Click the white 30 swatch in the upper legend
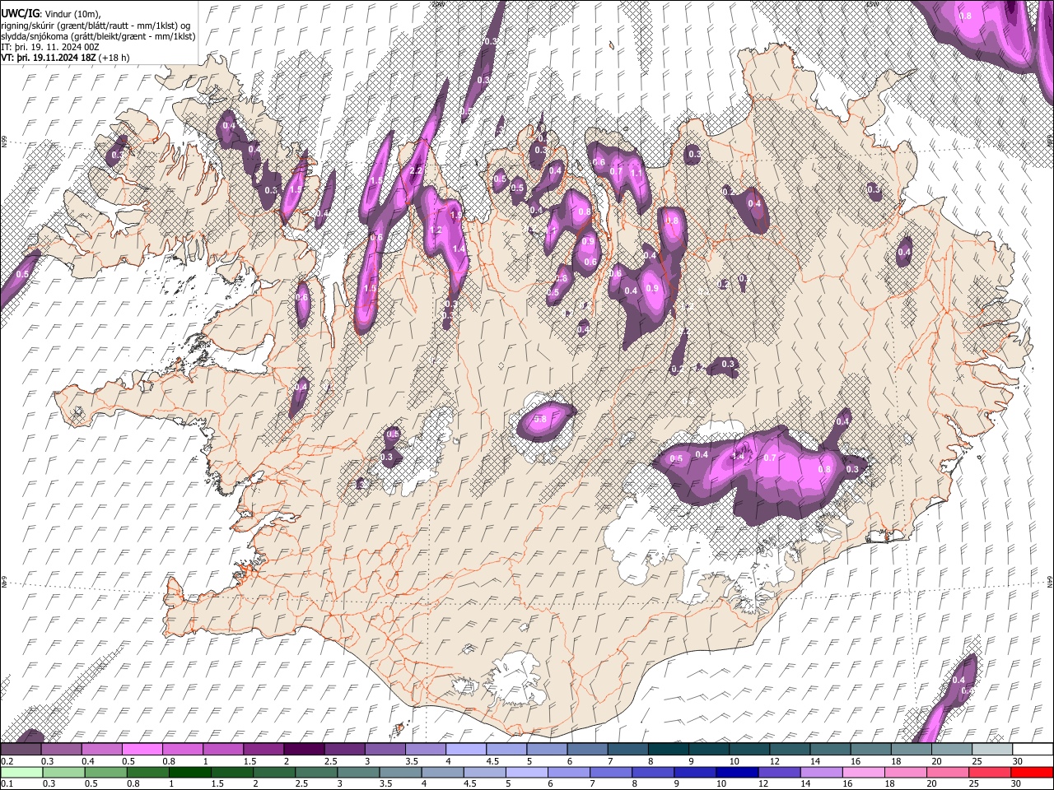The image size is (1054, 790). pos(1033,749)
